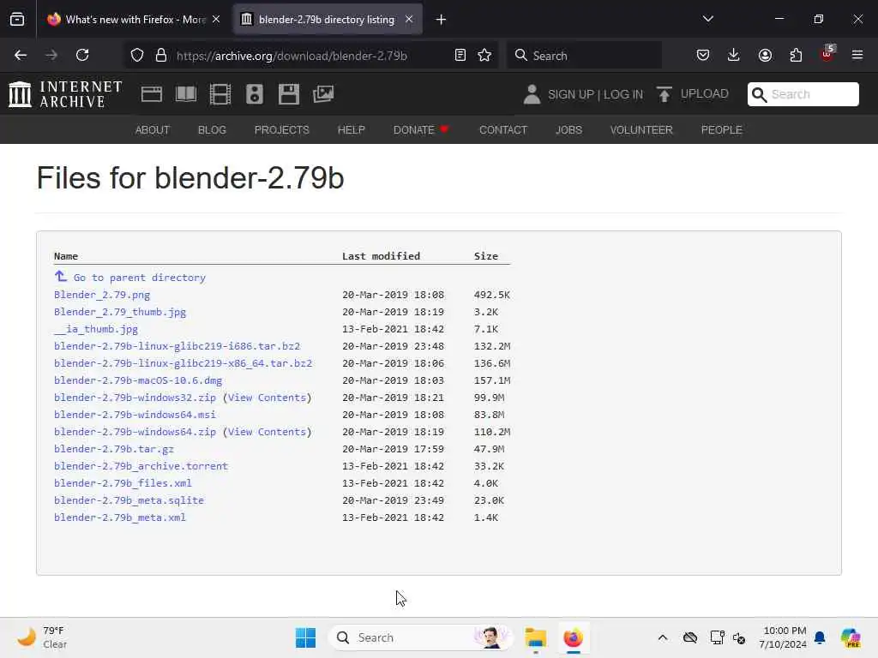Open the HELP menu item
878x658 pixels.
pos(351,130)
